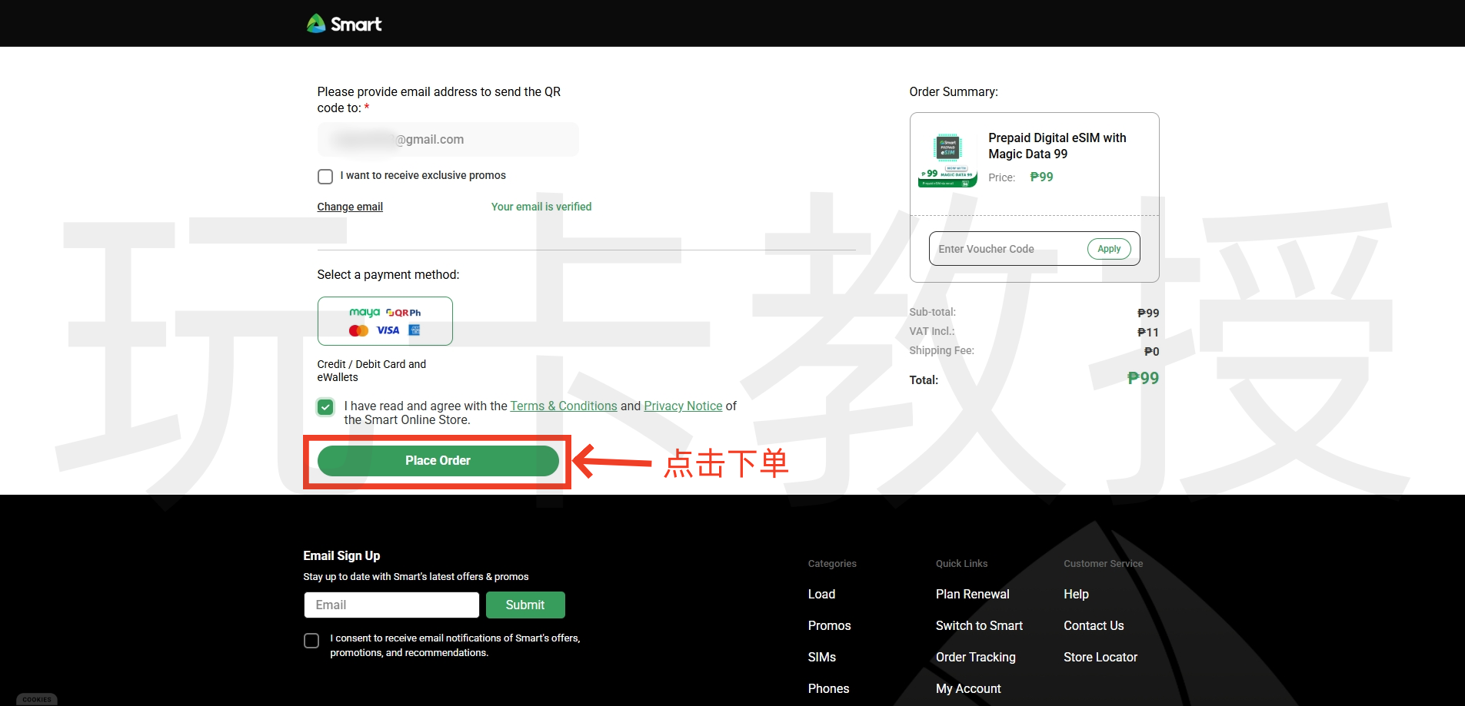Click the Total amount ₱99
This screenshot has height=706, width=1465.
[x=1143, y=378]
